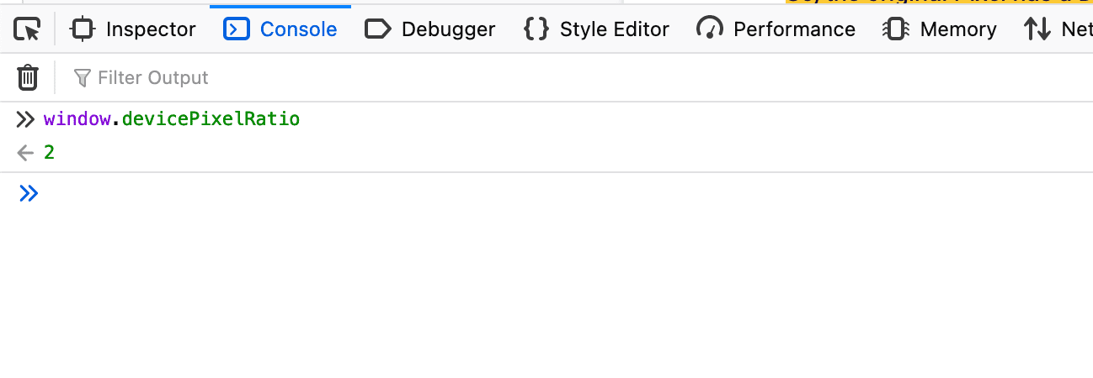
Task: Go to the Memory tab
Action: pos(957,30)
